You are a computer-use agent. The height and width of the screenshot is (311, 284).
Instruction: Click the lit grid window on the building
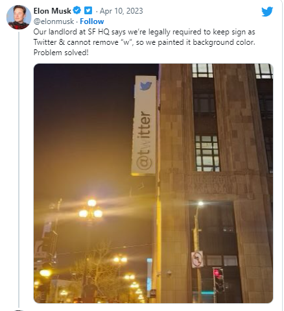coord(207,153)
